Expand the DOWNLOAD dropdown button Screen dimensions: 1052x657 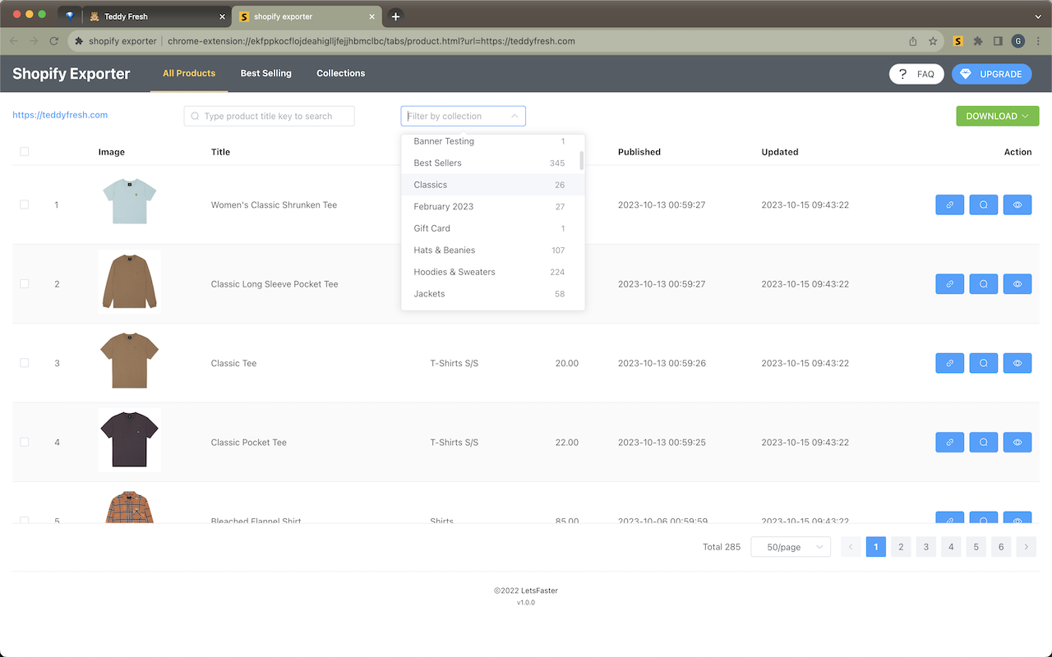click(997, 117)
